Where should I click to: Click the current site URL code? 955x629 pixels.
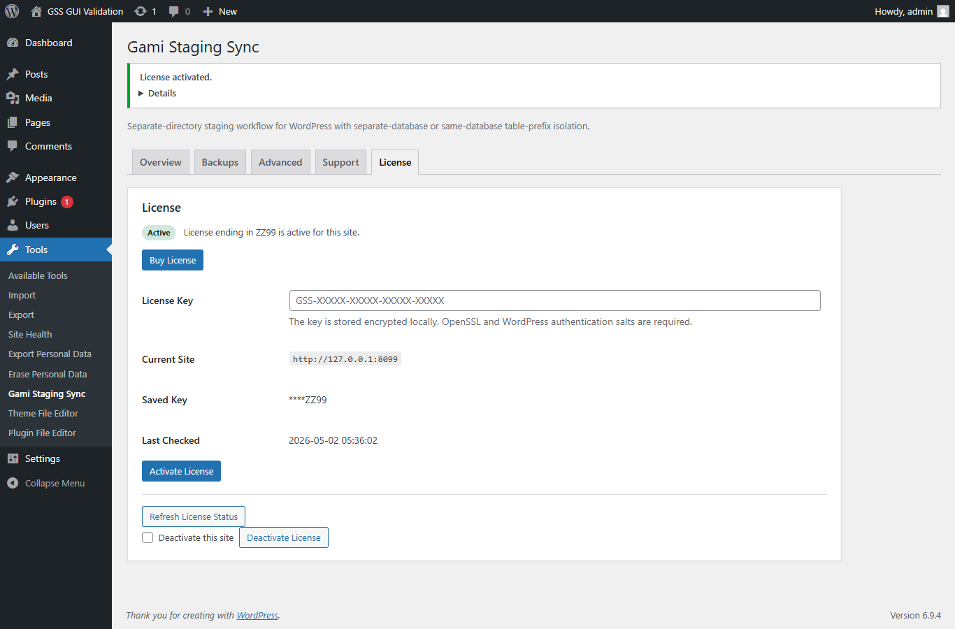345,359
